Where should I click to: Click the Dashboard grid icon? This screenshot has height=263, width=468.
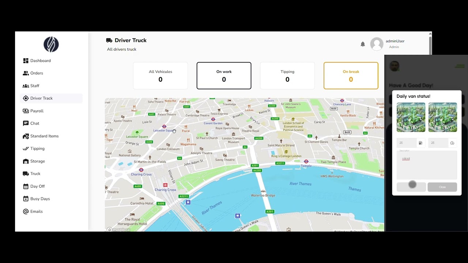[x=26, y=61]
